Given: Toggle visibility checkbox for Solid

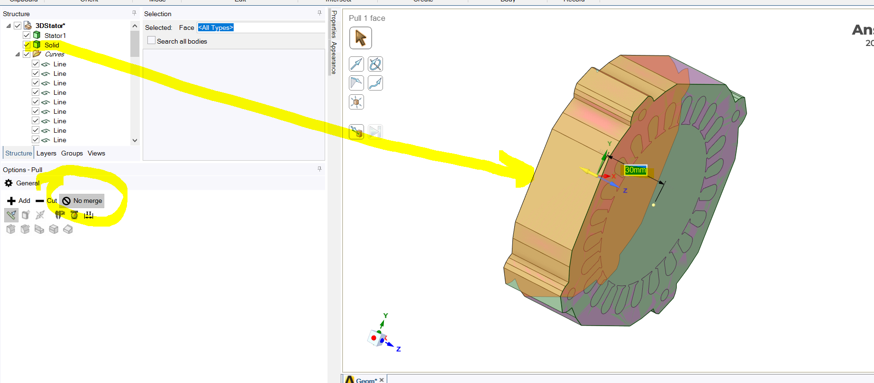Looking at the screenshot, I should point(27,45).
